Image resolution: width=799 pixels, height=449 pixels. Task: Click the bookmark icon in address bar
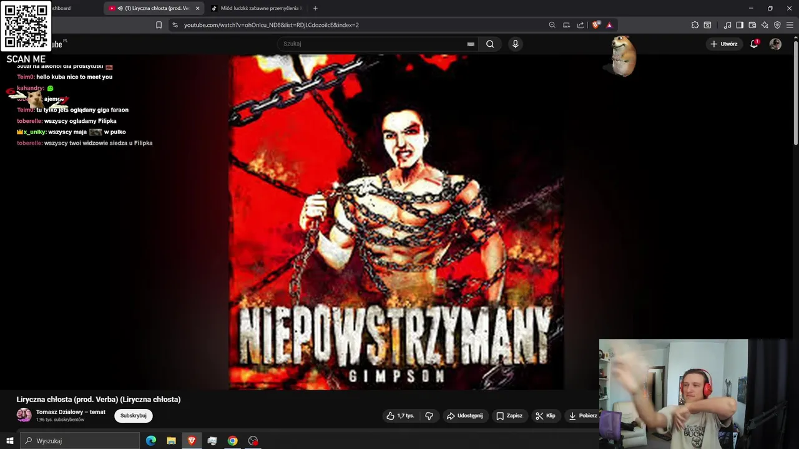pos(159,25)
